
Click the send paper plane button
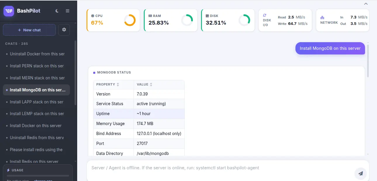pos(361,173)
